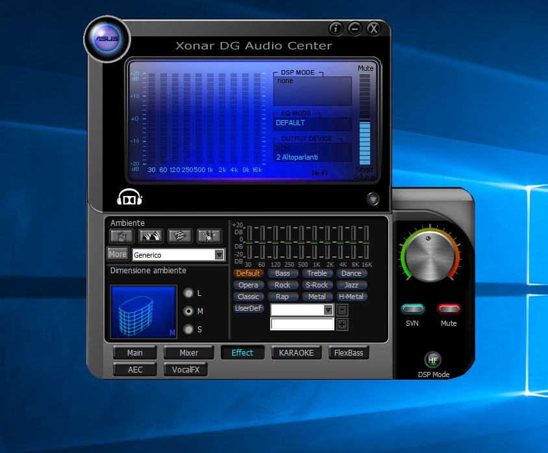This screenshot has width=548, height=453.
Task: Click the "none" DSP mode text
Action: (x=285, y=80)
